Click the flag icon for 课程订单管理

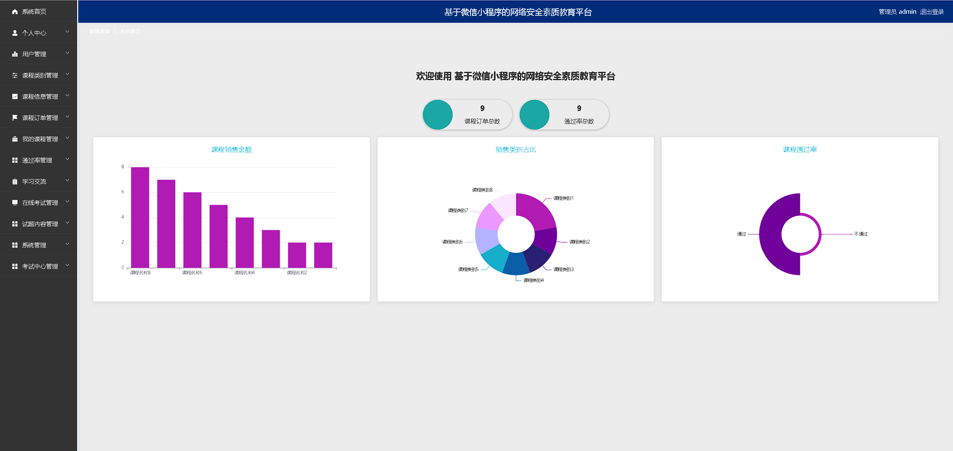pyautogui.click(x=15, y=118)
